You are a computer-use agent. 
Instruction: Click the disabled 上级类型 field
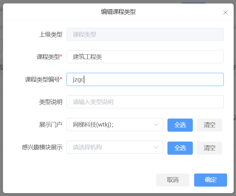[145, 35]
